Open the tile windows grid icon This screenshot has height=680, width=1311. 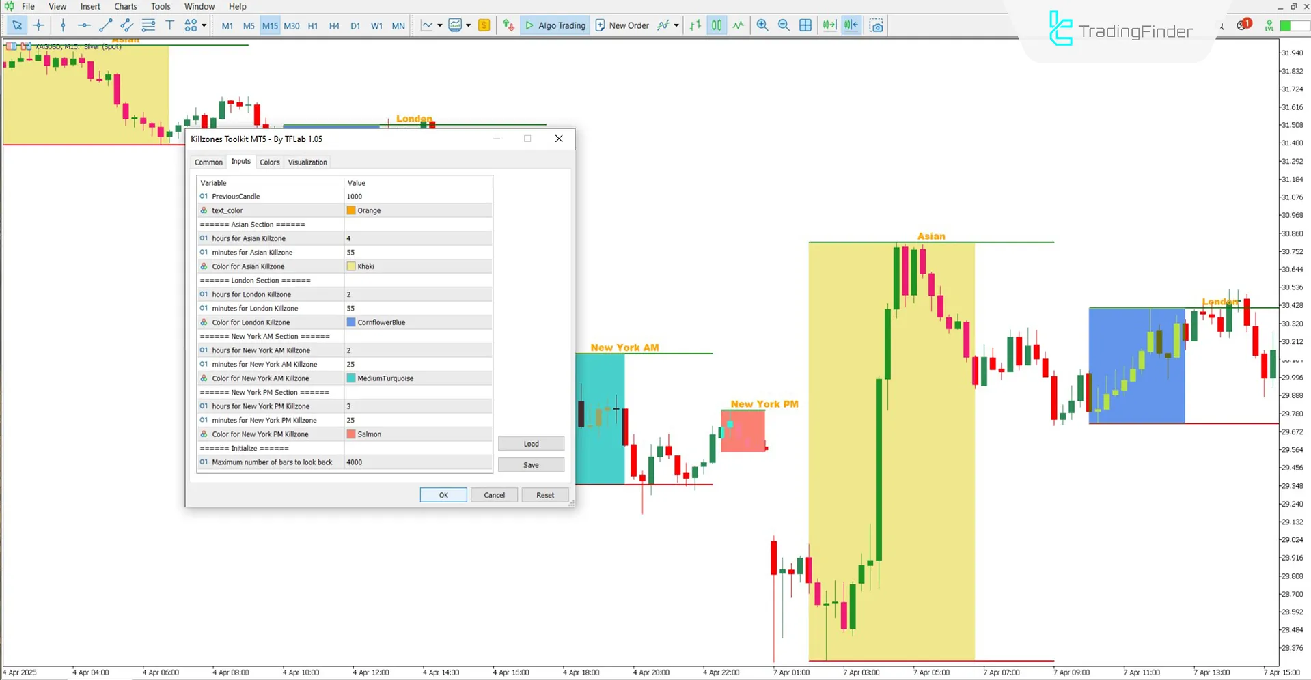pos(805,25)
